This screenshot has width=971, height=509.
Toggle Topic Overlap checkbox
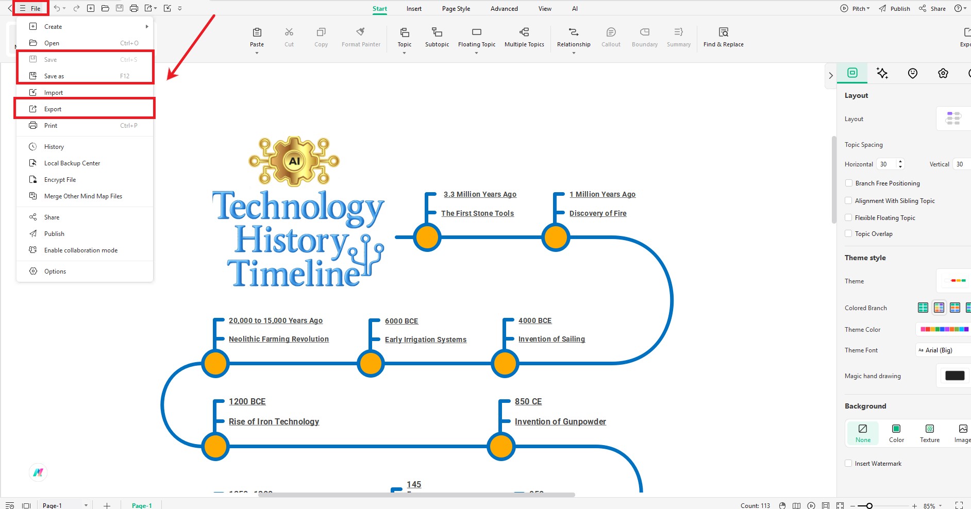[848, 233]
